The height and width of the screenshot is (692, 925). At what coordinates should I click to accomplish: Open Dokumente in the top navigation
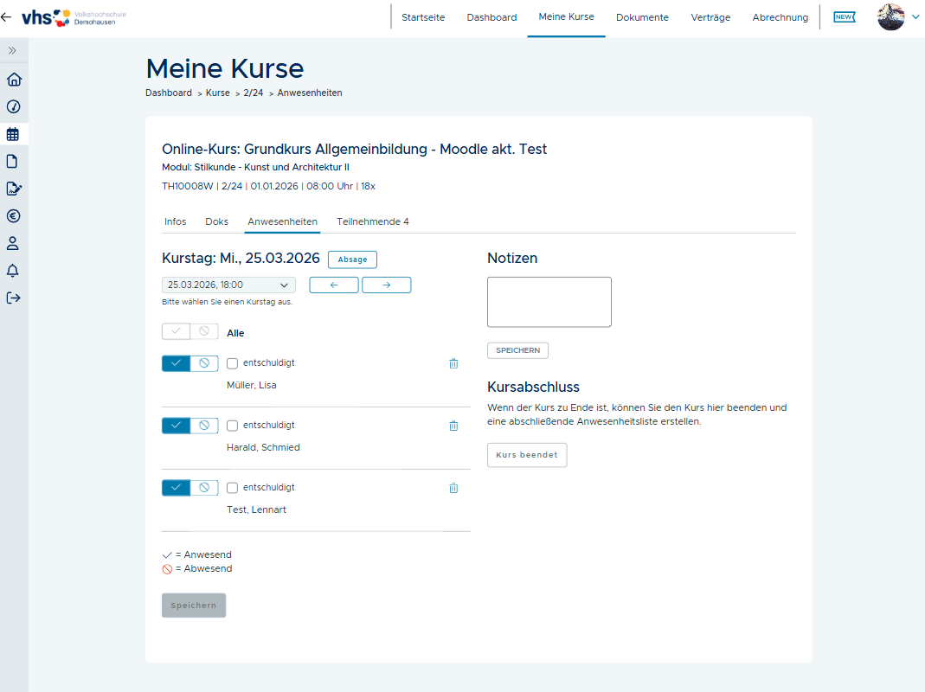tap(642, 17)
